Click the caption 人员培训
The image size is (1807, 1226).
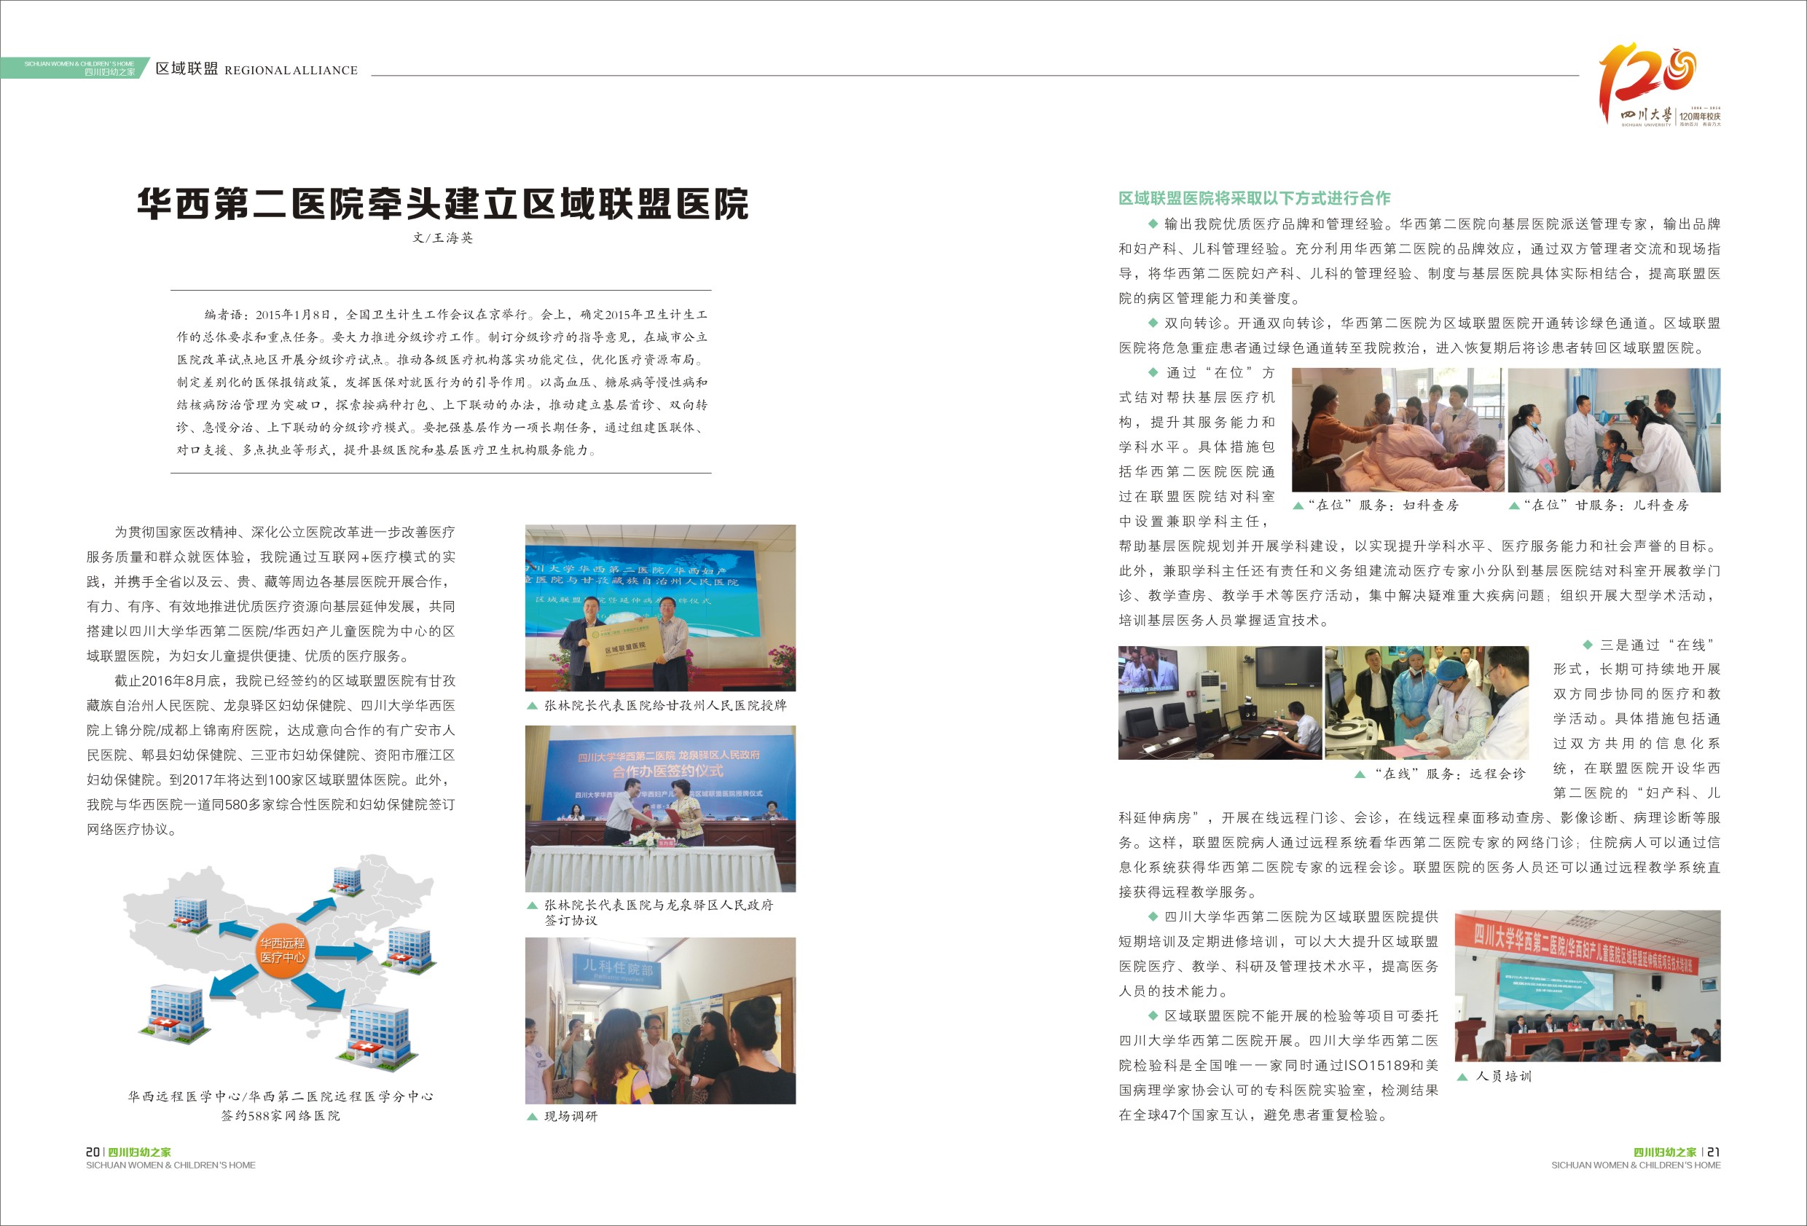pos(1504,1077)
